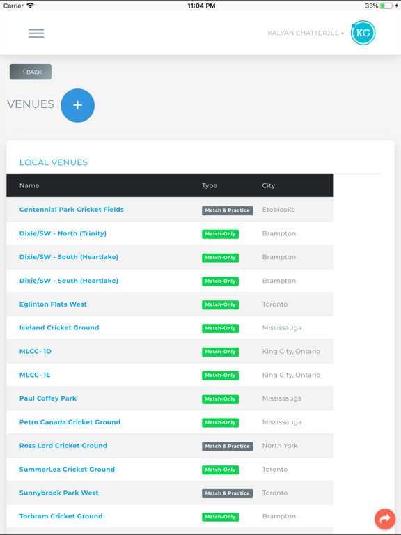Tap Match-Only badge for Torbram Cricket Ground

[x=220, y=517]
